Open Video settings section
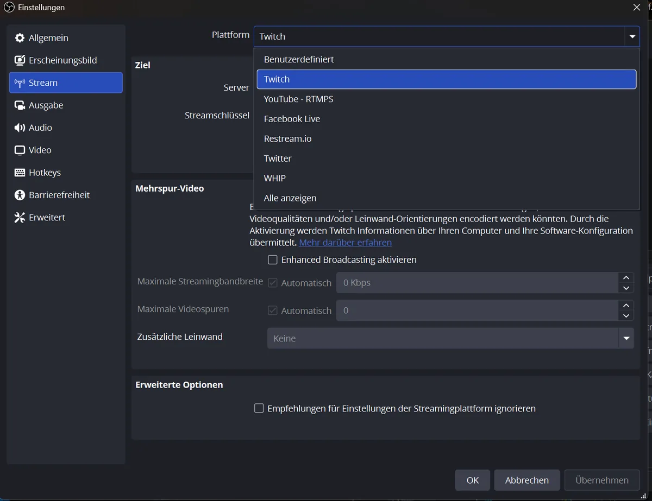 66,150
